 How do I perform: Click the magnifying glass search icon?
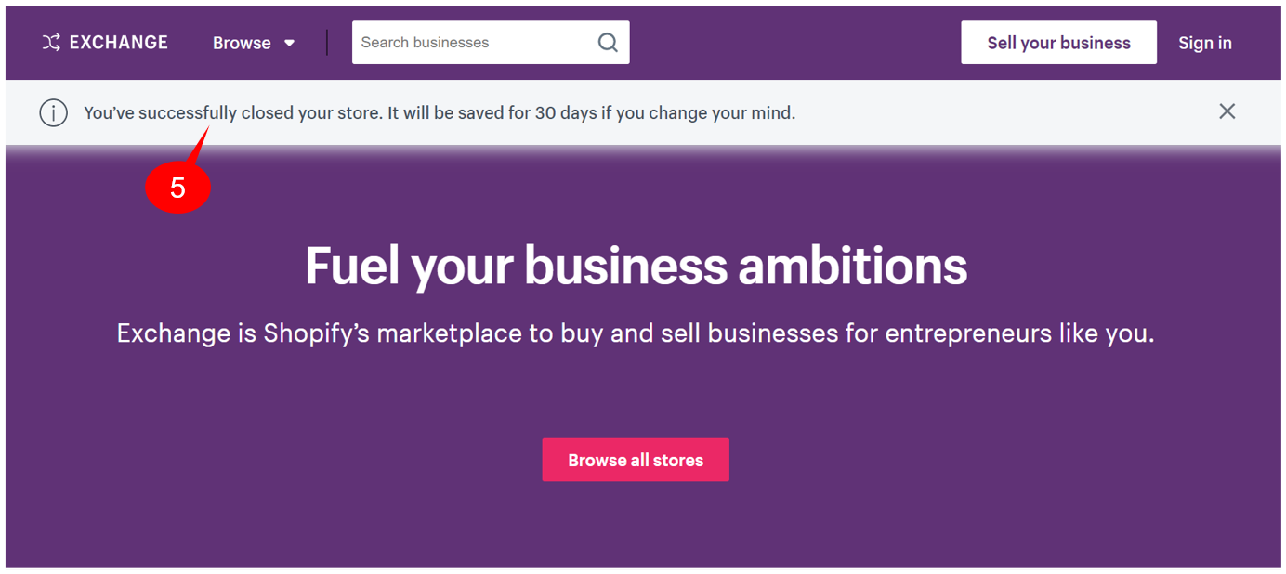(x=608, y=43)
